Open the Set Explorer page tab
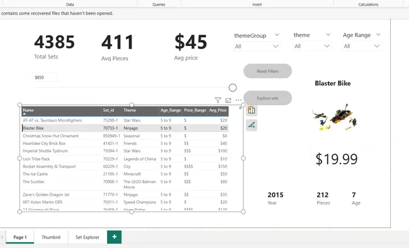The height and width of the screenshot is (248, 409). tap(87, 237)
